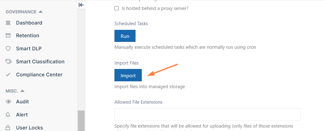Select the Smart DLP shield icon
This screenshot has width=324, height=131.
8,49
